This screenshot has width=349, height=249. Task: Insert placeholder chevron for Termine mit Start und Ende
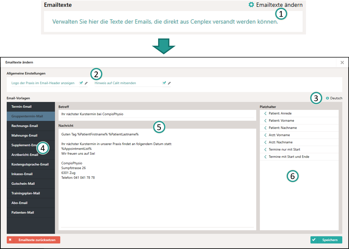(265, 157)
